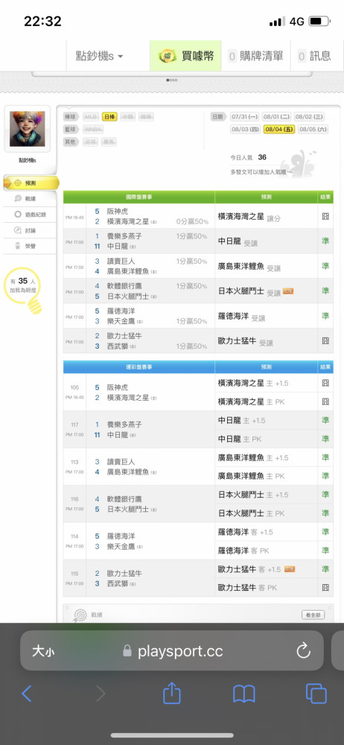Choose date 08/04 (五)
This screenshot has height=745, width=344.
click(x=280, y=129)
